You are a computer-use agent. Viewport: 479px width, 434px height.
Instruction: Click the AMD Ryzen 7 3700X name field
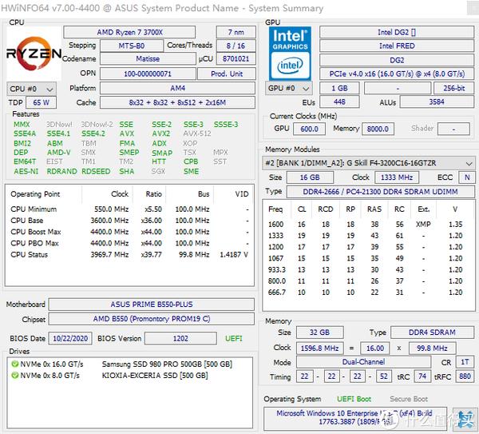(129, 32)
